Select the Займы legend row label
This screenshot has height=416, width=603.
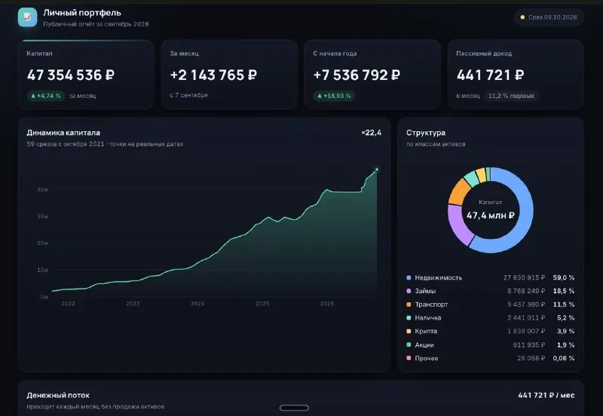(425, 291)
